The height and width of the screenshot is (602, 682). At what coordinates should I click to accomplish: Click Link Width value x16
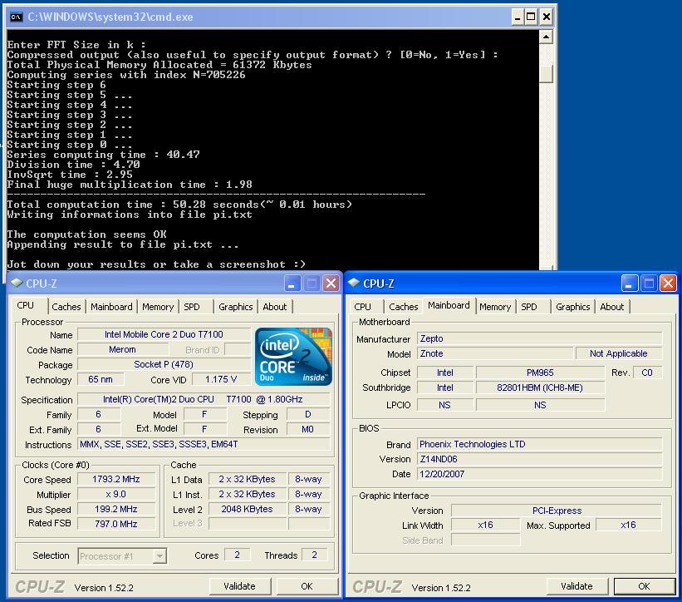[486, 525]
